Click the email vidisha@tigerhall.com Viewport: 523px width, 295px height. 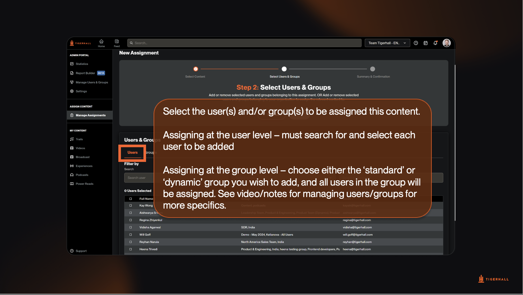(x=357, y=228)
